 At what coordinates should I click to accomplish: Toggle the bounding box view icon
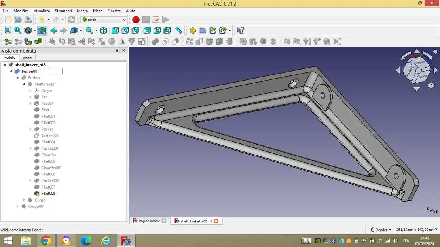(42, 30)
